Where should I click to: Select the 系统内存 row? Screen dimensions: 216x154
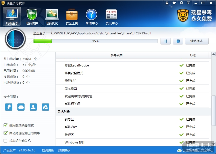132,127
